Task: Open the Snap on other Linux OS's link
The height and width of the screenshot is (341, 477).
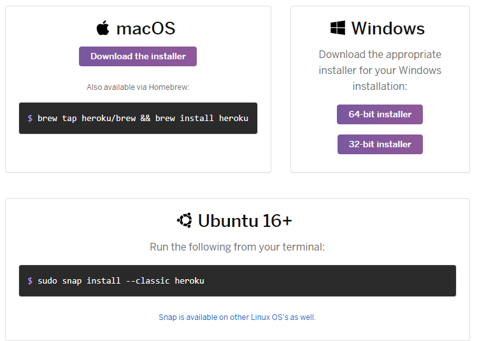Action: point(237,317)
